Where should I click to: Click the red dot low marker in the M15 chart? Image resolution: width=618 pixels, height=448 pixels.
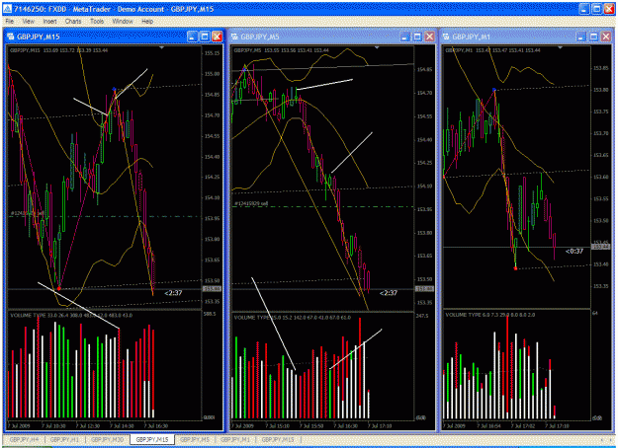coord(59,288)
